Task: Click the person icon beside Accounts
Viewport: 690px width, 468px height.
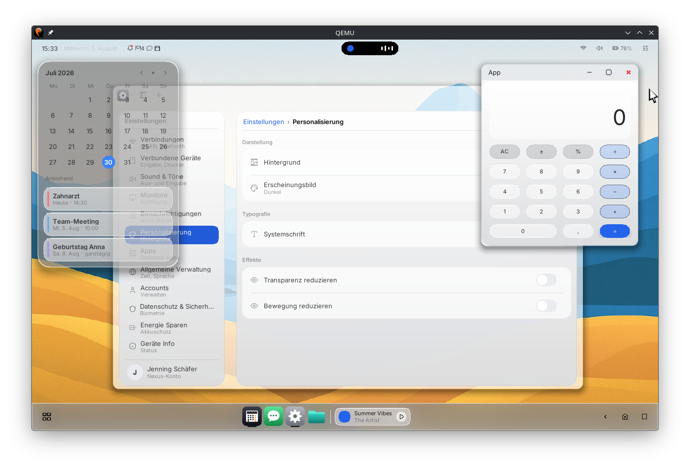Action: coord(133,291)
